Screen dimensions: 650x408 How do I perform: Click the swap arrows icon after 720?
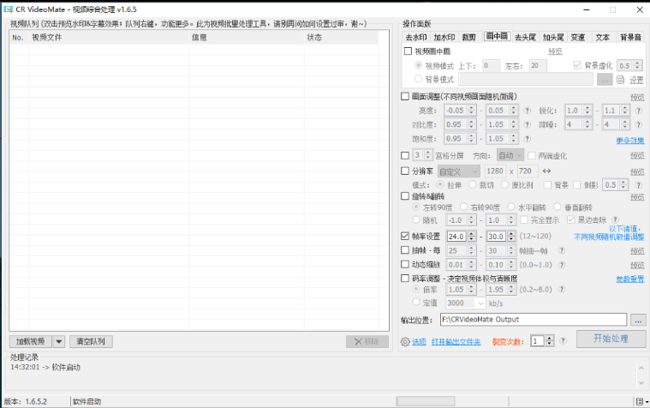547,171
